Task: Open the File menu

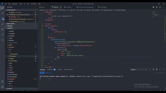Action: [5, 4]
